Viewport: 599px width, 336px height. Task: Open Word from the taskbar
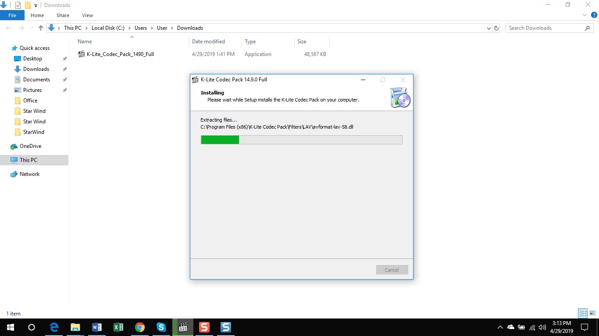coord(96,327)
